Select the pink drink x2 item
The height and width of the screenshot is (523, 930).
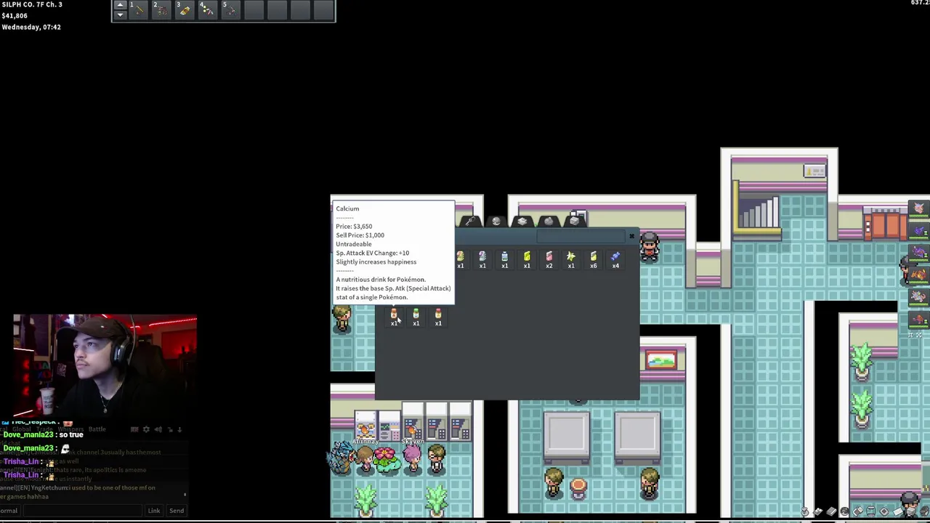coord(549,259)
